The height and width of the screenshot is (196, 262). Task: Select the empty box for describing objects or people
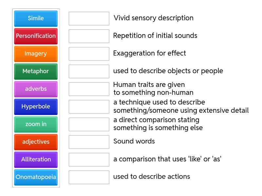pos(89,71)
